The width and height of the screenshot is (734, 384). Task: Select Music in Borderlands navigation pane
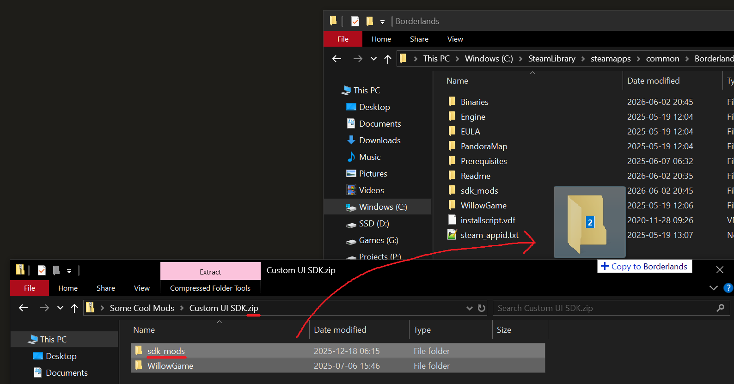click(x=363, y=157)
